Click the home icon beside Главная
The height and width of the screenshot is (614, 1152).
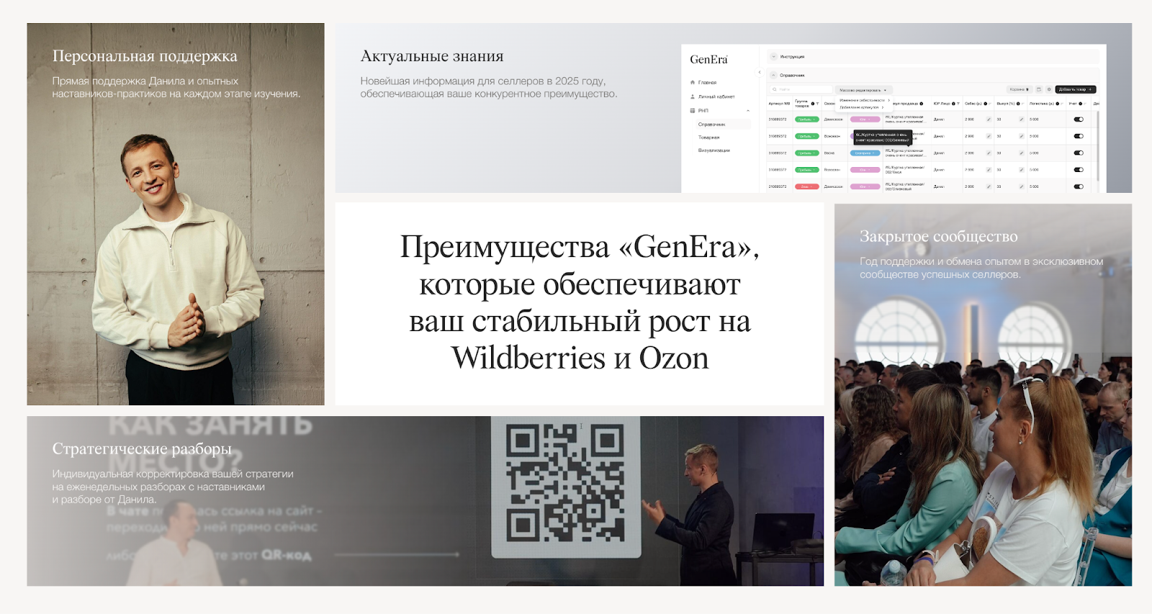pyautogui.click(x=693, y=83)
